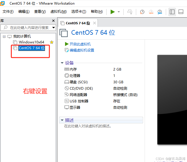187x162 pixels.
Task: Click 编辑虚拟机设置 link
Action: 82,50
